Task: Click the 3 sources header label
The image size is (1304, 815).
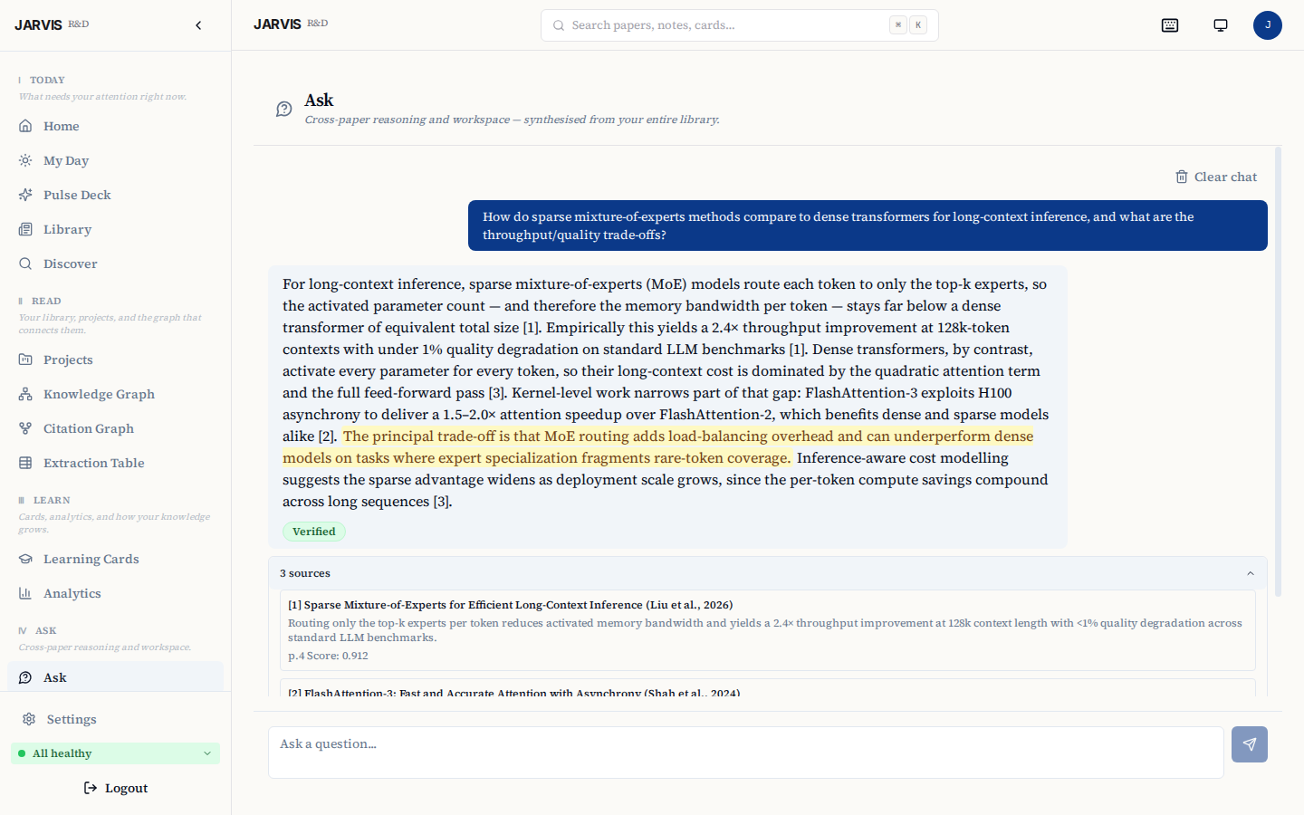Action: [305, 573]
